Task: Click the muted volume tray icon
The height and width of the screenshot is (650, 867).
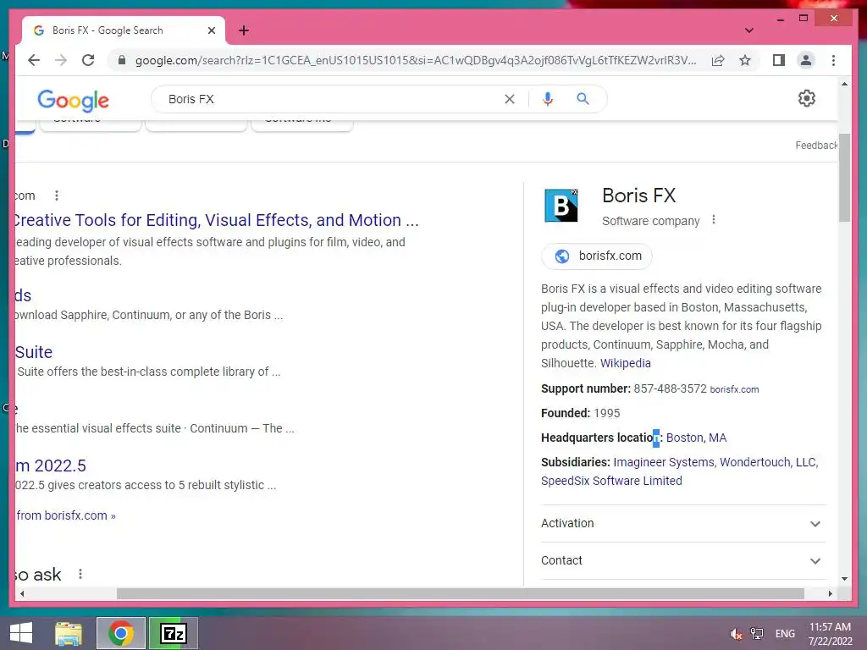Action: pyautogui.click(x=736, y=634)
